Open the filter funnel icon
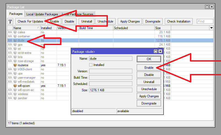This screenshot has width=221, height=135. click(10, 21)
